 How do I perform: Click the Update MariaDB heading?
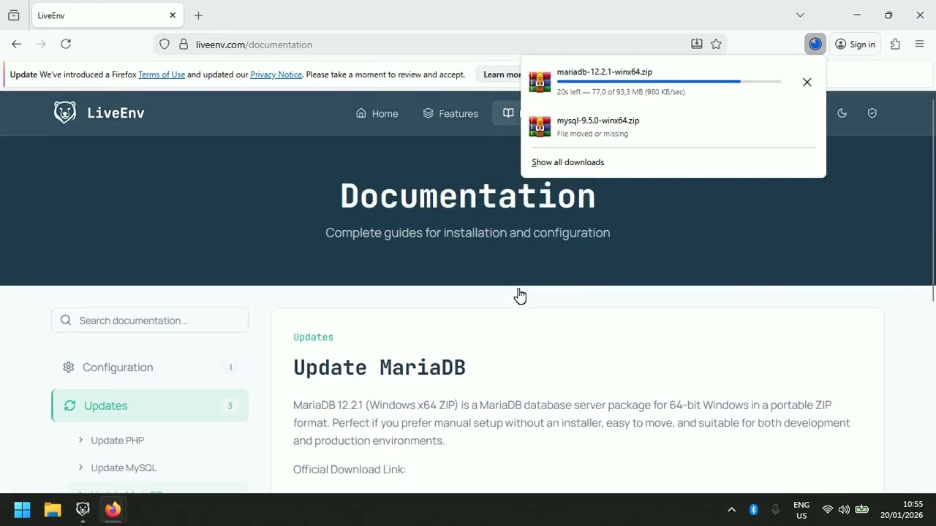[380, 367]
